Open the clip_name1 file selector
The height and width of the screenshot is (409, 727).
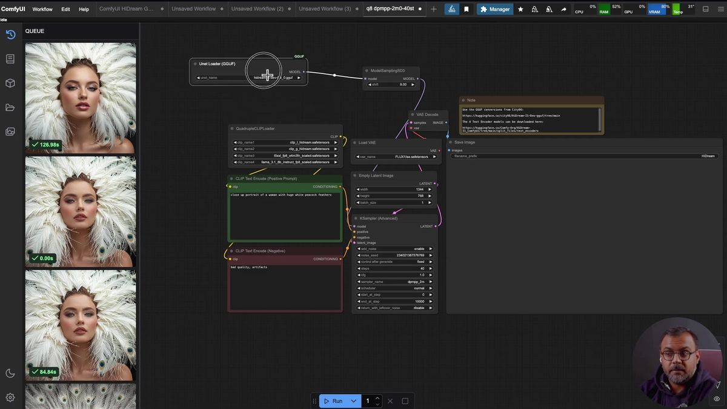point(285,142)
